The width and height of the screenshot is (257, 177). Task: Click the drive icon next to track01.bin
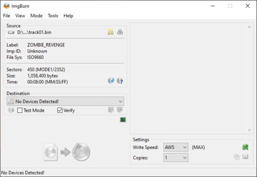coord(11,32)
